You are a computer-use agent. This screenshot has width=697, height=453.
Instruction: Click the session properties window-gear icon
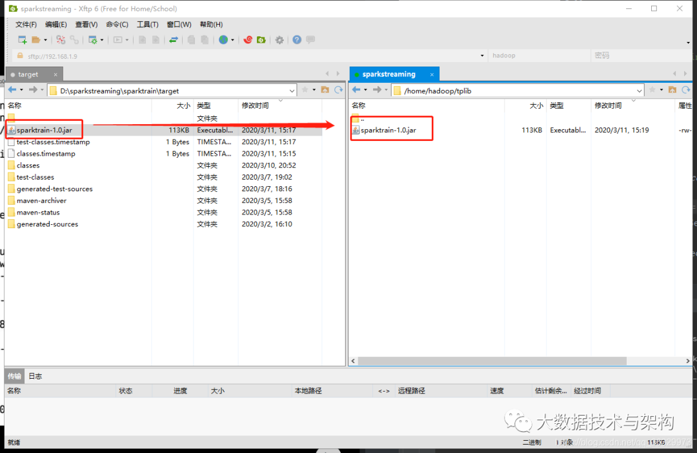point(92,40)
